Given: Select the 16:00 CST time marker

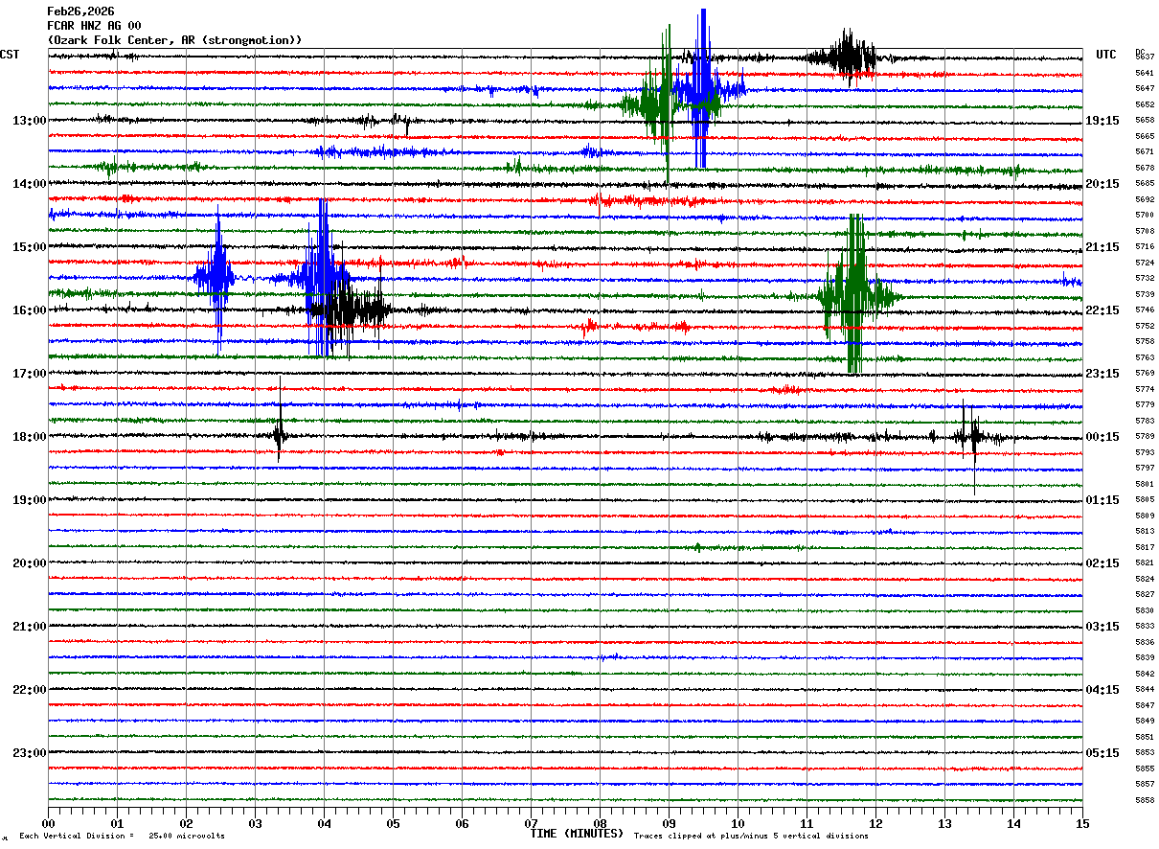Looking at the screenshot, I should pyautogui.click(x=29, y=310).
